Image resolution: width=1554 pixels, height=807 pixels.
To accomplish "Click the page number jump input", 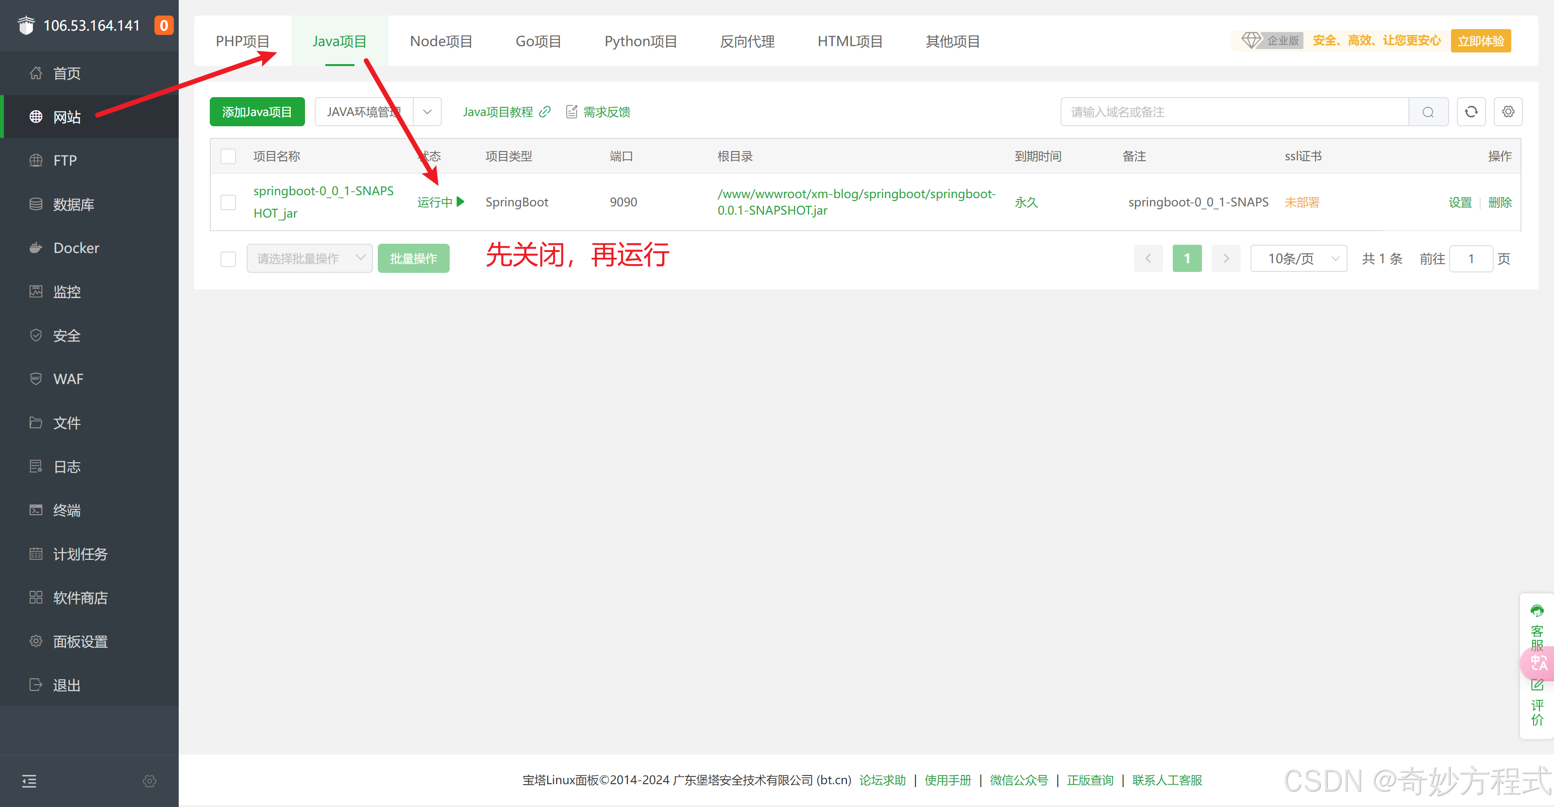I will 1471,258.
